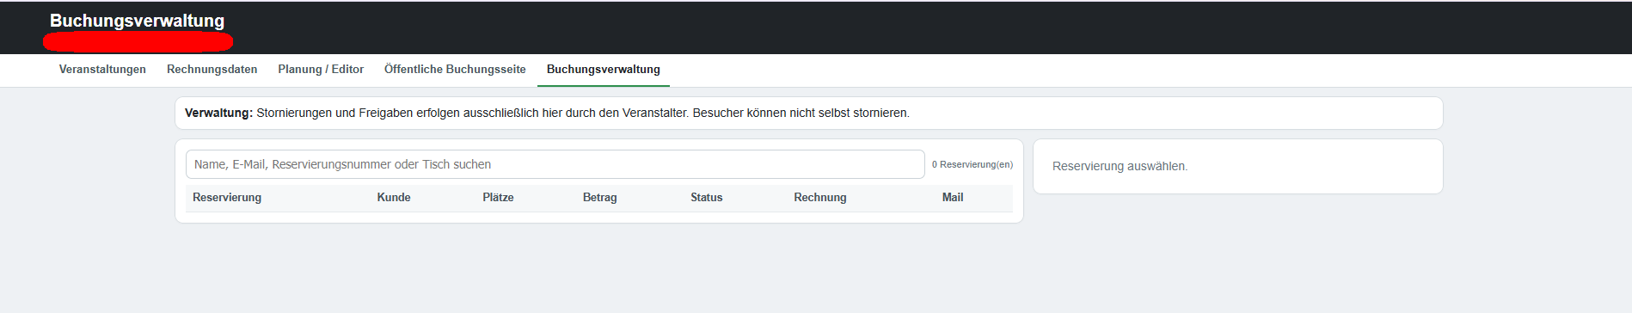Click the bold Verwaltung: label in the notice

point(218,114)
